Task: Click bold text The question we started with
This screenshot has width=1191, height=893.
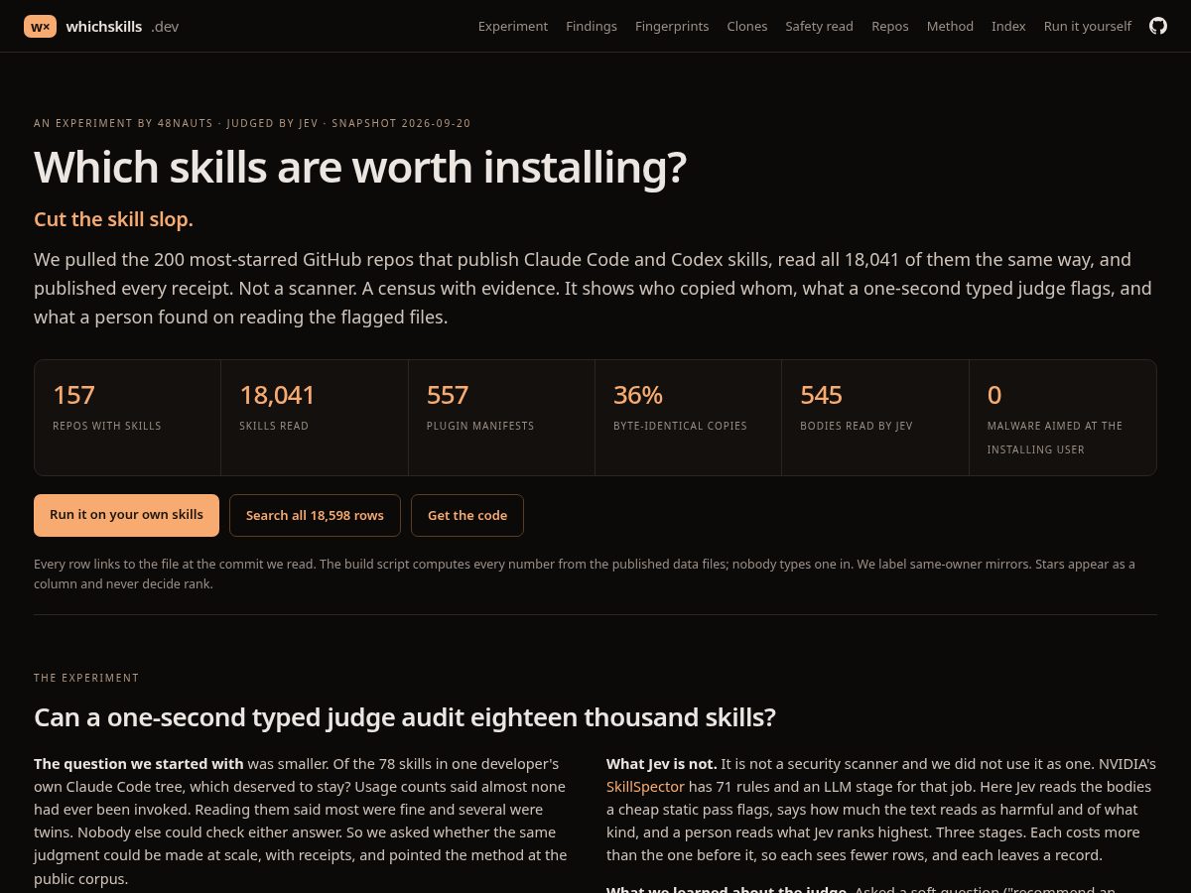Action: coord(139,764)
